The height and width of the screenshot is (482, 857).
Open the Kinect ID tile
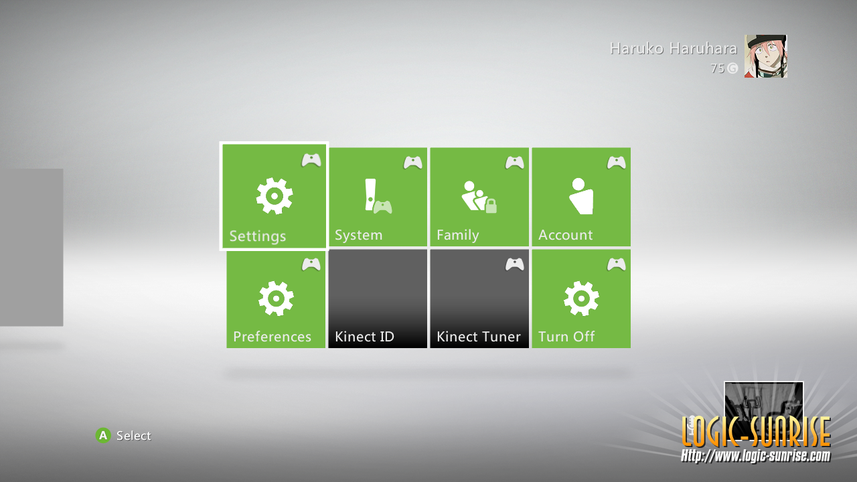tap(378, 299)
